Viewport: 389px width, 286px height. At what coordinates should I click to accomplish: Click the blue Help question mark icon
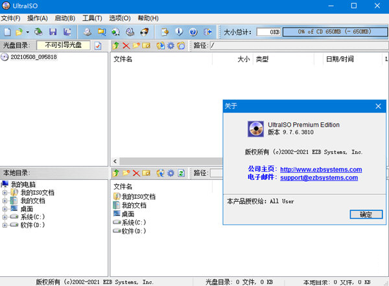coord(192,31)
